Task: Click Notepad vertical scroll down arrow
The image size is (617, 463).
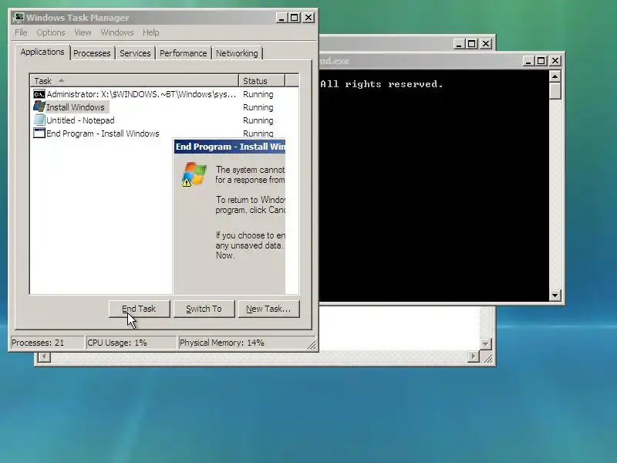Action: 485,343
